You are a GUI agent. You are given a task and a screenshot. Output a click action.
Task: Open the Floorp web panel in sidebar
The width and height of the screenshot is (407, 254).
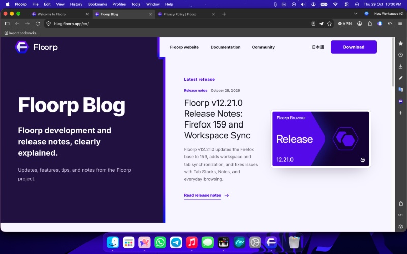(x=401, y=101)
